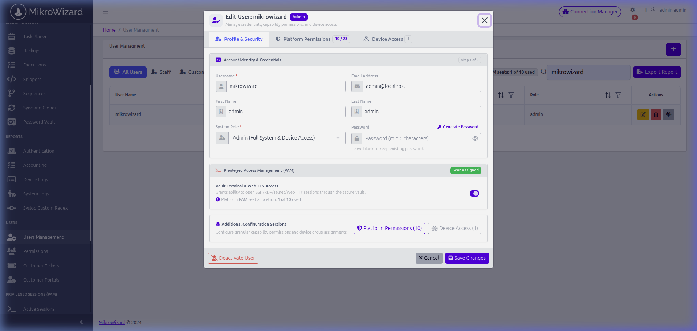Select Staff filter tab
The width and height of the screenshot is (697, 331).
point(161,72)
